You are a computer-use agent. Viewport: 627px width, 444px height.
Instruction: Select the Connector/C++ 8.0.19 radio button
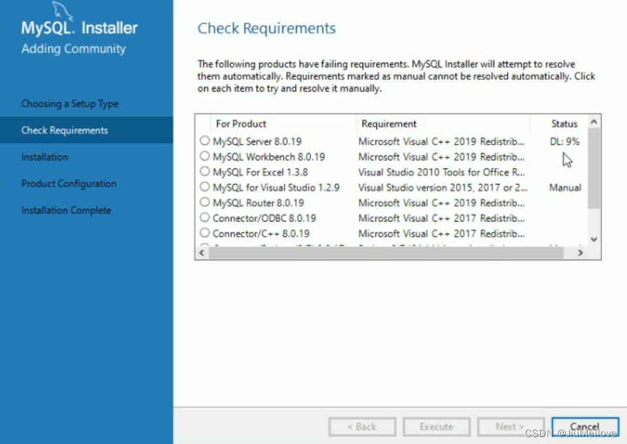[x=205, y=233]
